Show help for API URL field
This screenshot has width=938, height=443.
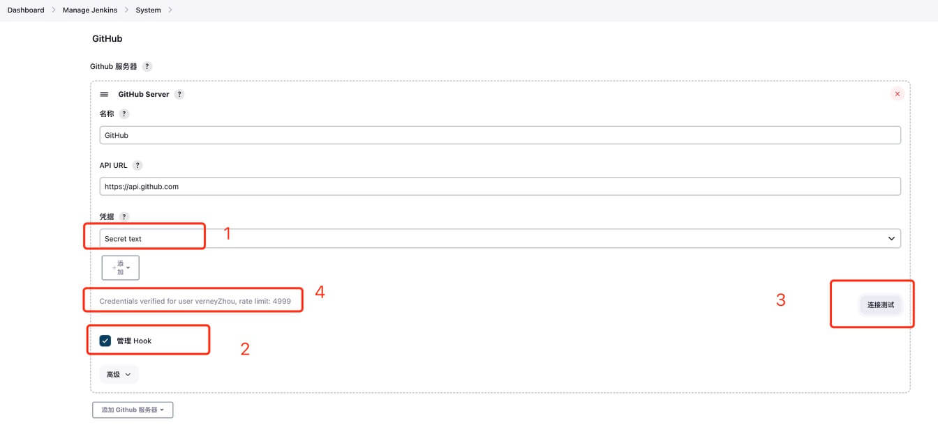[137, 165]
